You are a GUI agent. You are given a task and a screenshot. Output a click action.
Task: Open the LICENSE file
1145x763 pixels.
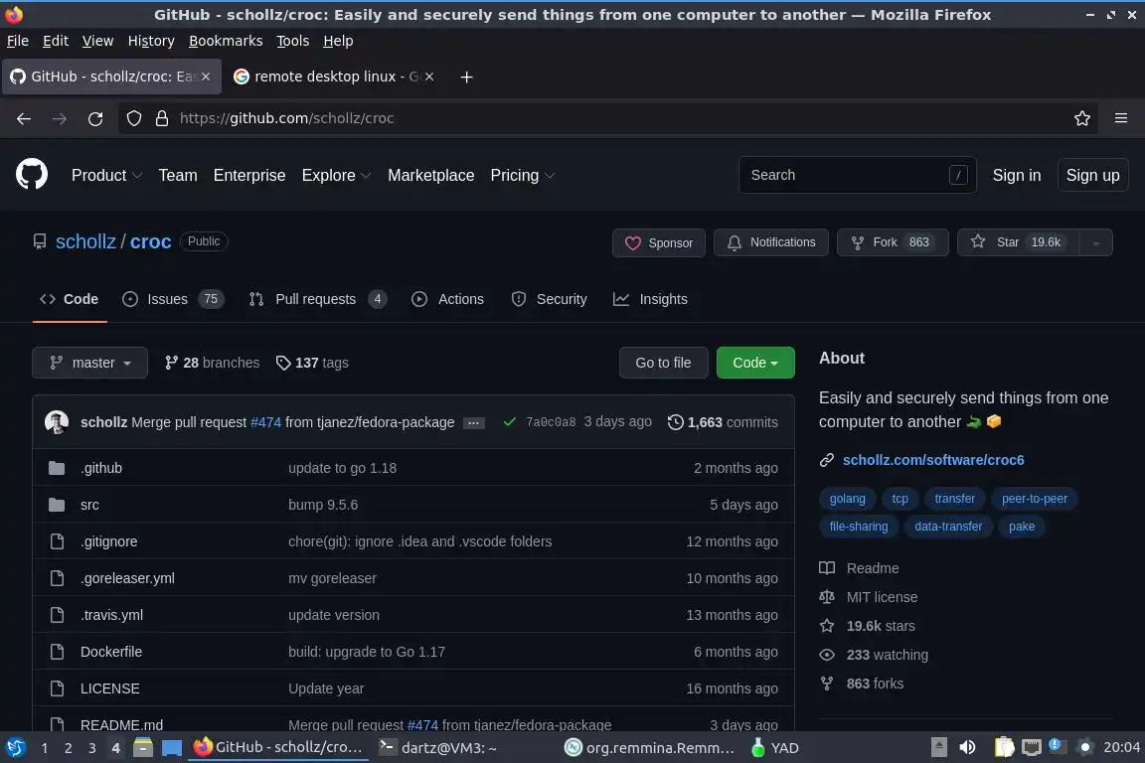tap(110, 688)
